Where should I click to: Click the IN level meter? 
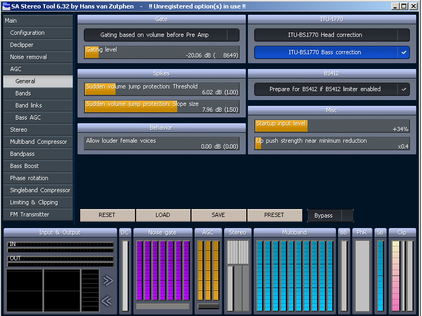coord(60,247)
